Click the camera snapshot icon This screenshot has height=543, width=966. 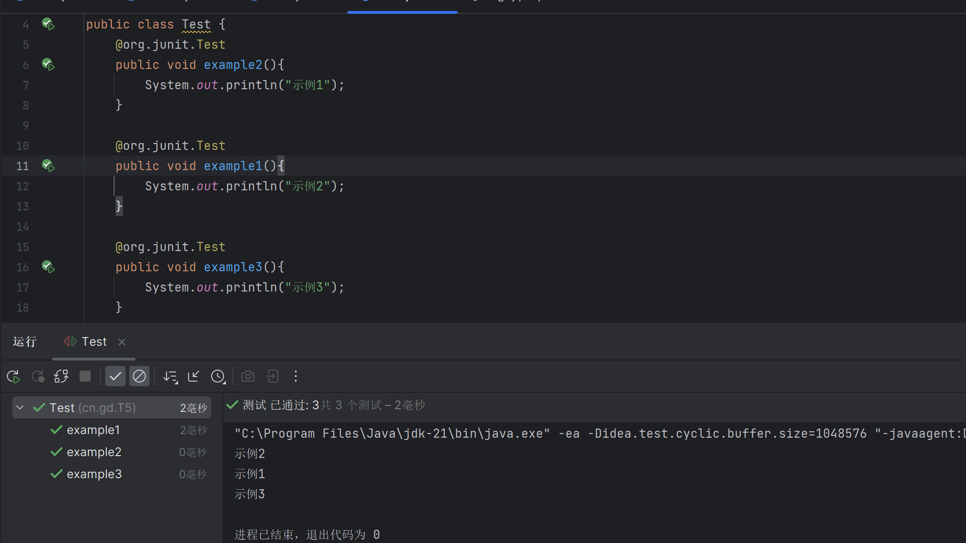click(248, 377)
